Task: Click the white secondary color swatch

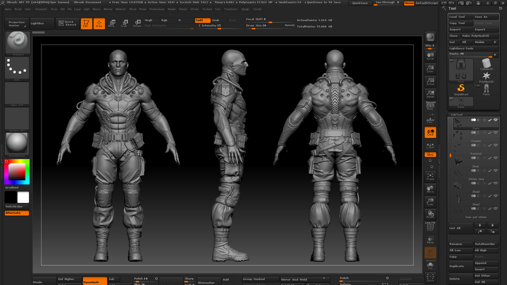Action: 23,197
